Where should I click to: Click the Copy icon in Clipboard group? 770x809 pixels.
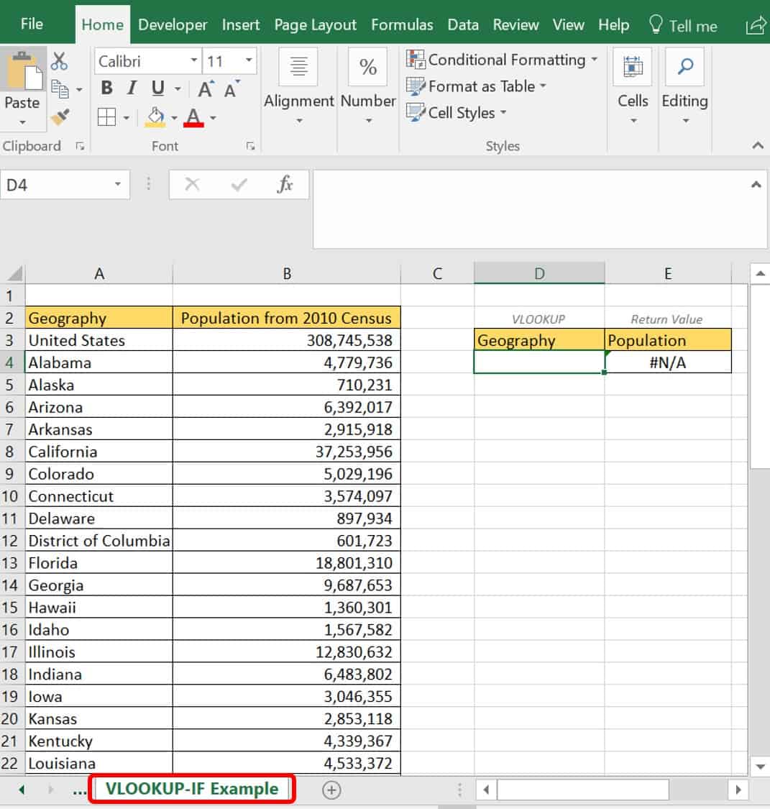tap(60, 89)
